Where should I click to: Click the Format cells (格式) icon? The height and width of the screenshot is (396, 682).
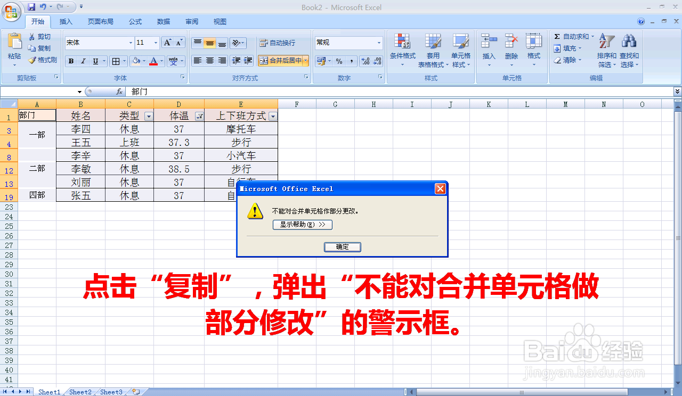[534, 41]
